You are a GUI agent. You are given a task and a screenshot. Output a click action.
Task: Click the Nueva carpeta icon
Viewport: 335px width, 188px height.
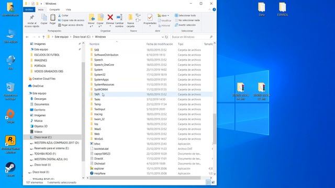coord(130,17)
